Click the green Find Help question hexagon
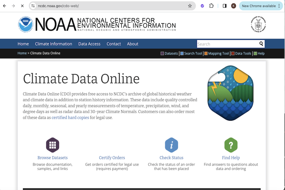This screenshot has height=190, width=285. (231, 145)
